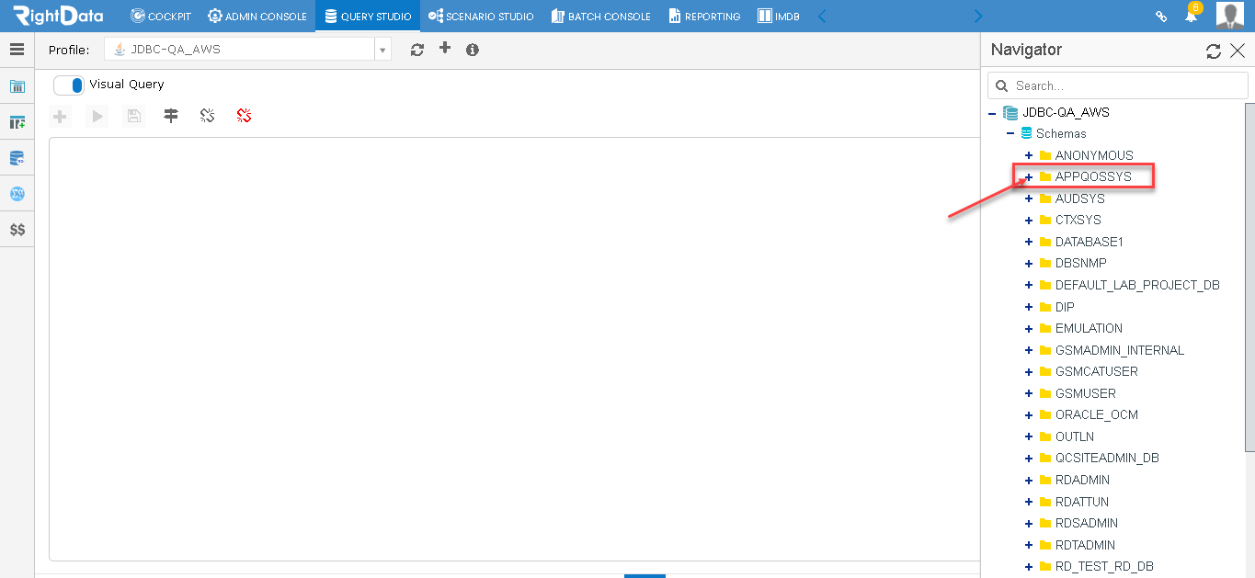Navigate the top menu right with the arrow
1255x578 pixels.
978,16
